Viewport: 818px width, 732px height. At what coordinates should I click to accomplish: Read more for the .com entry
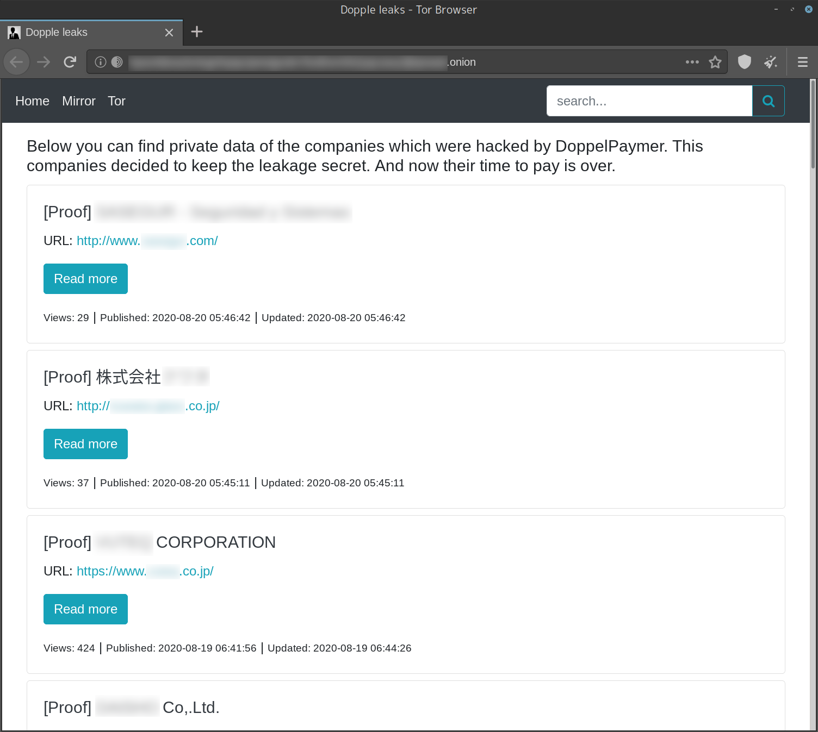[x=85, y=279]
